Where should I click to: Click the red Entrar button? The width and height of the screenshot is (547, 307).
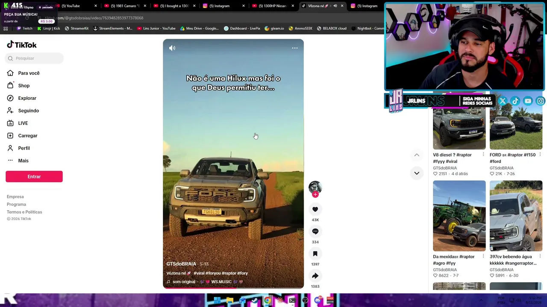[34, 177]
